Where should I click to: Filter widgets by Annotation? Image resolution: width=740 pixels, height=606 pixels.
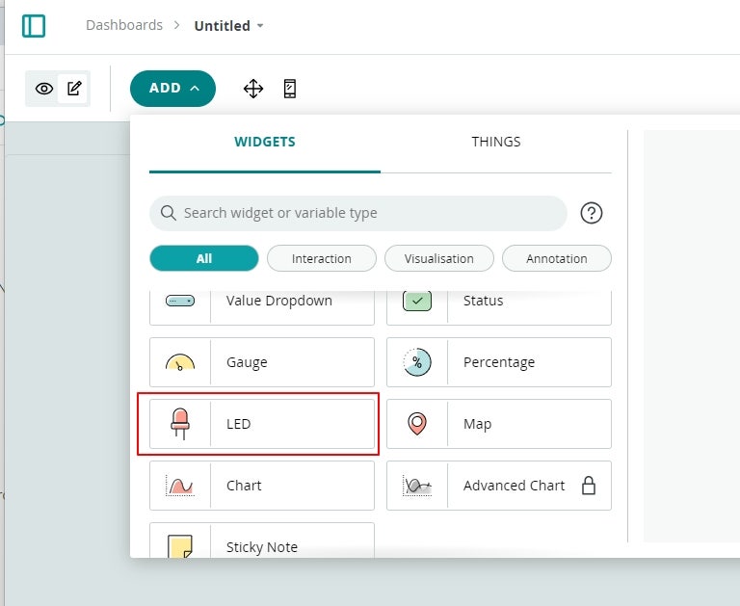point(556,258)
